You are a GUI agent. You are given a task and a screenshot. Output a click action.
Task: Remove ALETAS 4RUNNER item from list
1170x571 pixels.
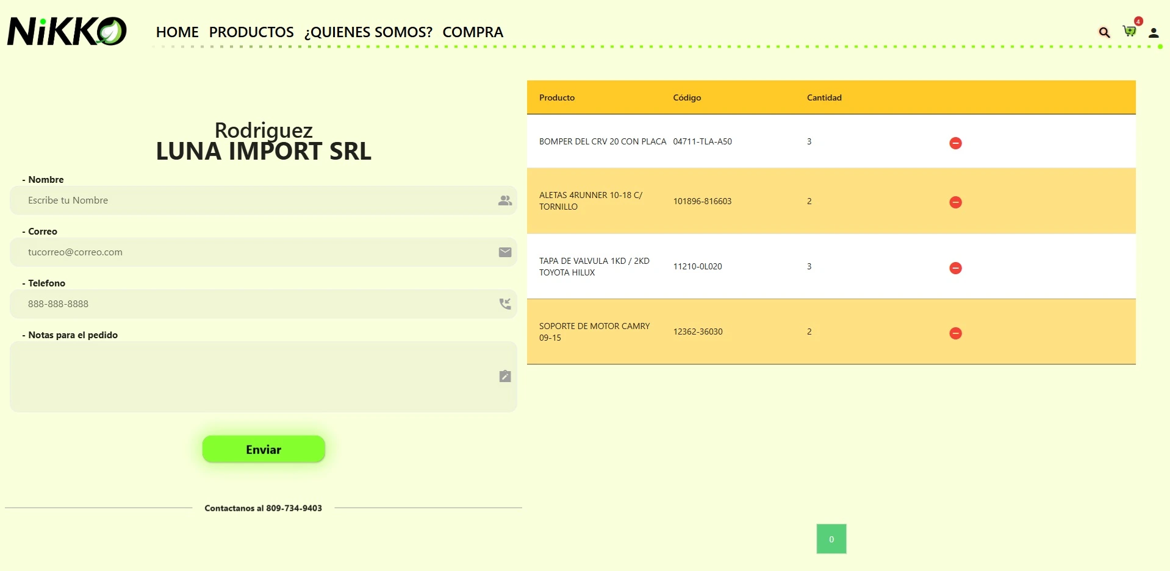point(955,202)
